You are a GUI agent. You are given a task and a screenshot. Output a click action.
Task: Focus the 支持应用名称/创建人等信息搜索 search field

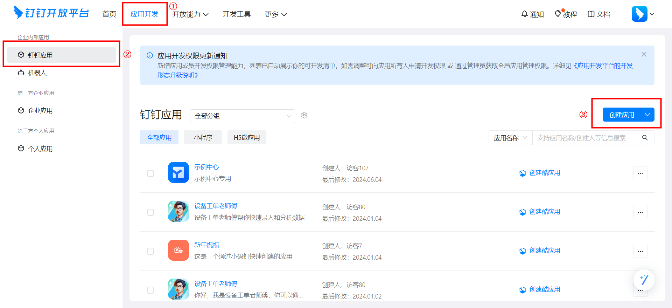[586, 138]
